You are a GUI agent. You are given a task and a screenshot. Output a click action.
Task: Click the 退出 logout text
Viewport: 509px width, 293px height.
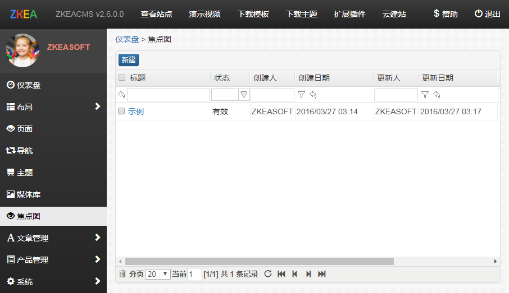(492, 14)
